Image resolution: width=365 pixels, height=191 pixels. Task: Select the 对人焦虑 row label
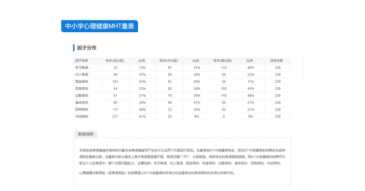[x=82, y=75]
